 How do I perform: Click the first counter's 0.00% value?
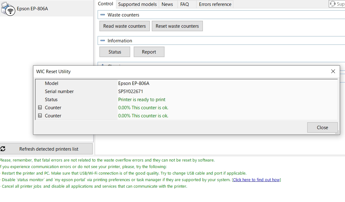point(143,108)
